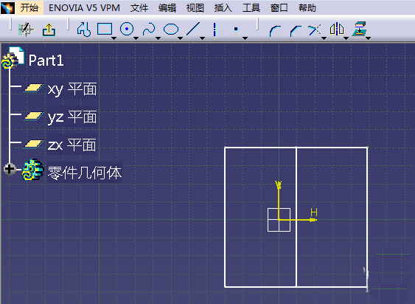Select the Line tool
415x304 pixels.
coord(193,30)
